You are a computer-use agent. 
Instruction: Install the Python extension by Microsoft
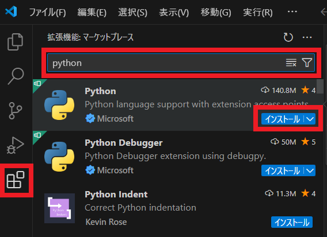(283, 119)
